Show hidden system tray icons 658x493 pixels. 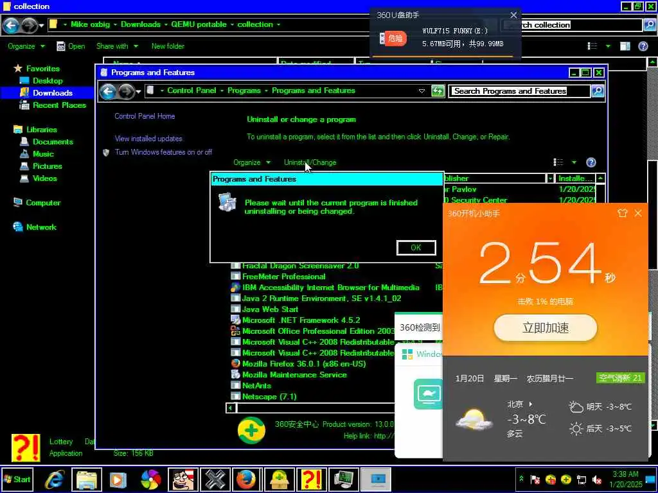tap(522, 479)
